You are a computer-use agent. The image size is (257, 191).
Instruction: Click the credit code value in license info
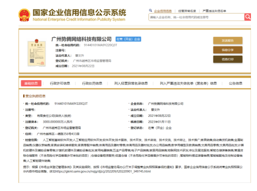click(71, 103)
